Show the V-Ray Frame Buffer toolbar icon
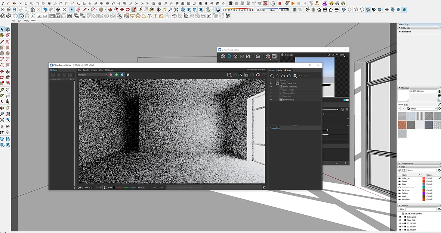 pos(52,16)
